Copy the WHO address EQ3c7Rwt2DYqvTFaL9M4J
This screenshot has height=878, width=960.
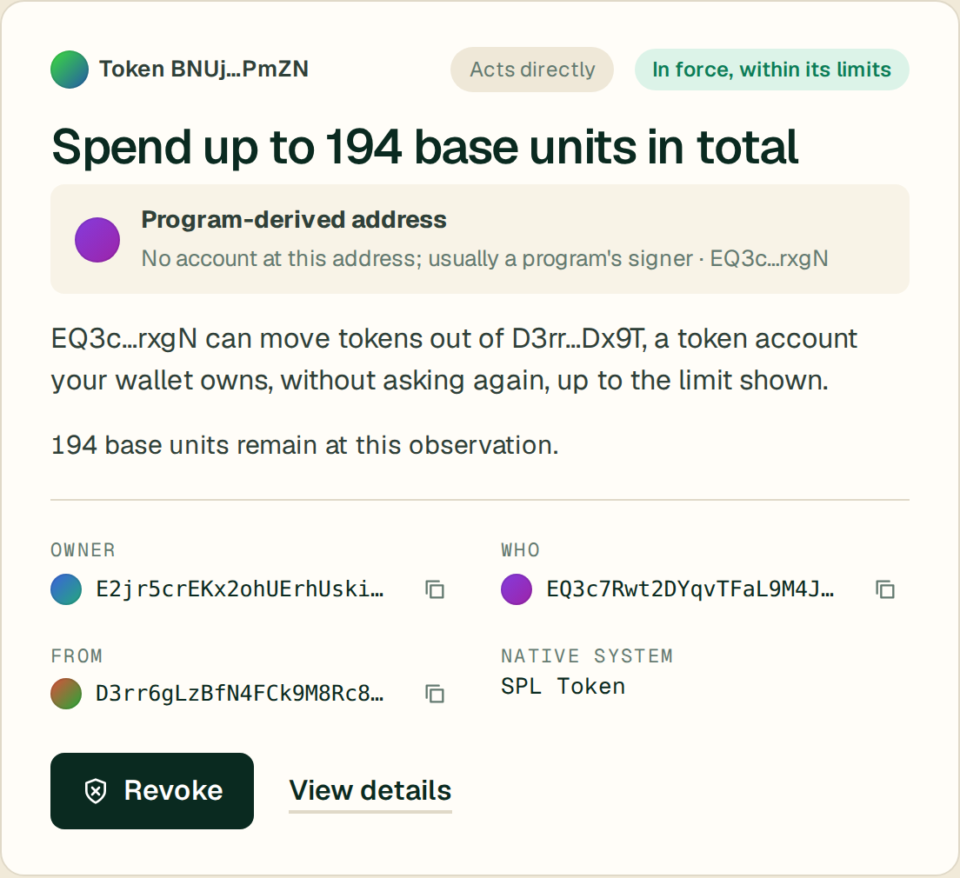click(x=885, y=589)
